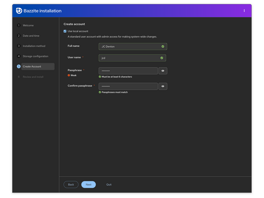Jump to the Installation method step

[34, 46]
